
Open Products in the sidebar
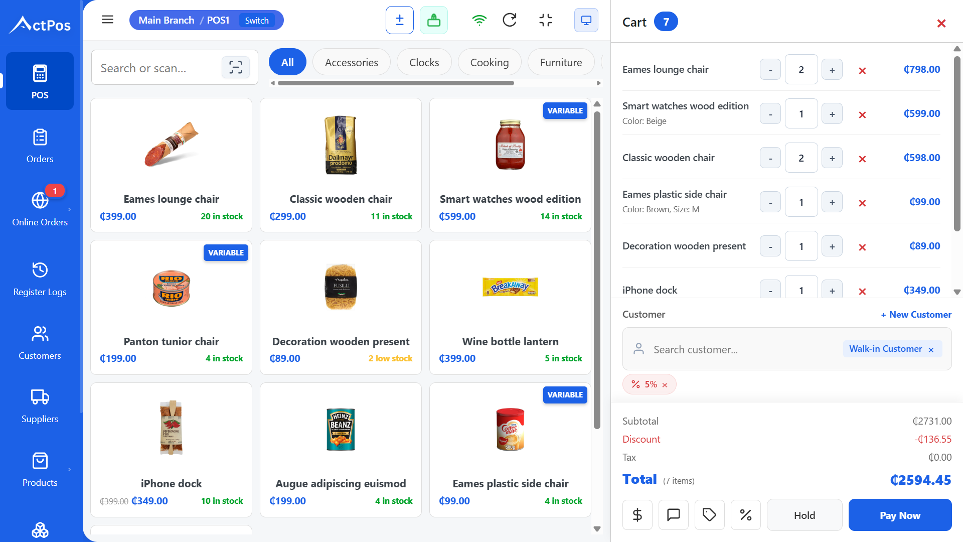(40, 470)
